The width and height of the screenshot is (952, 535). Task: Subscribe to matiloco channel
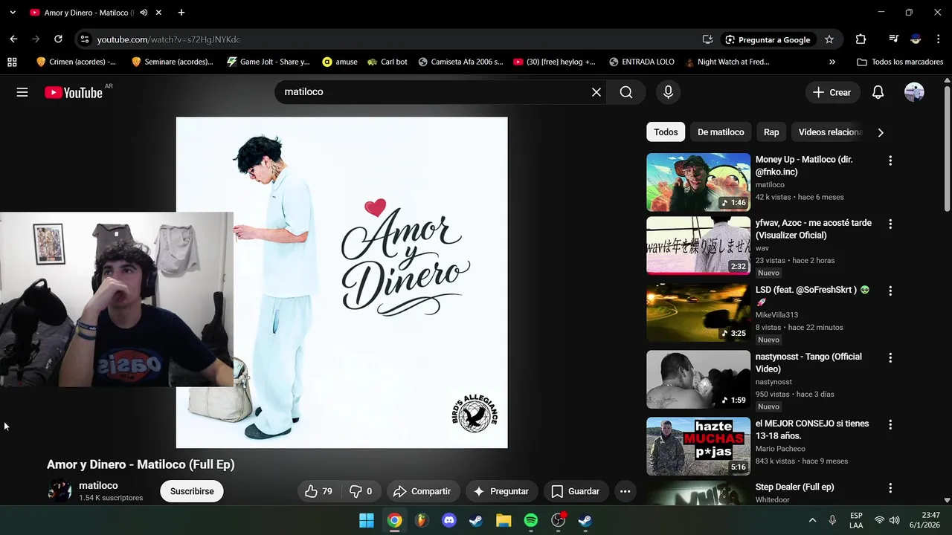point(192,491)
